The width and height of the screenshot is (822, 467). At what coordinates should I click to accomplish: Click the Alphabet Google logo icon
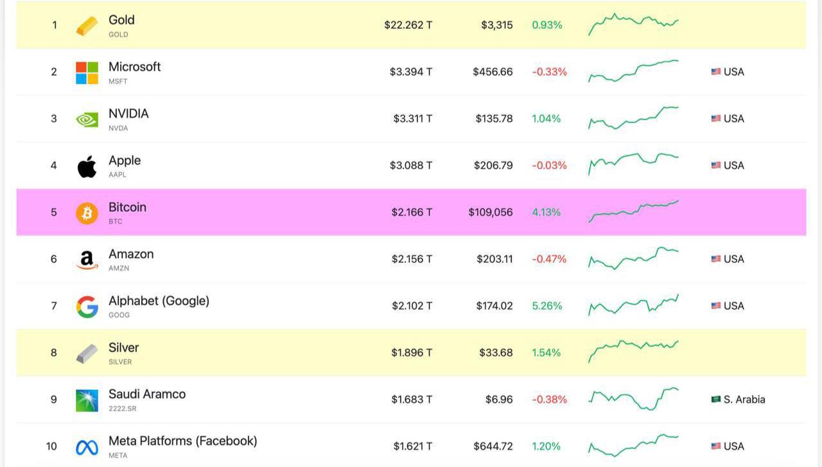tap(87, 306)
